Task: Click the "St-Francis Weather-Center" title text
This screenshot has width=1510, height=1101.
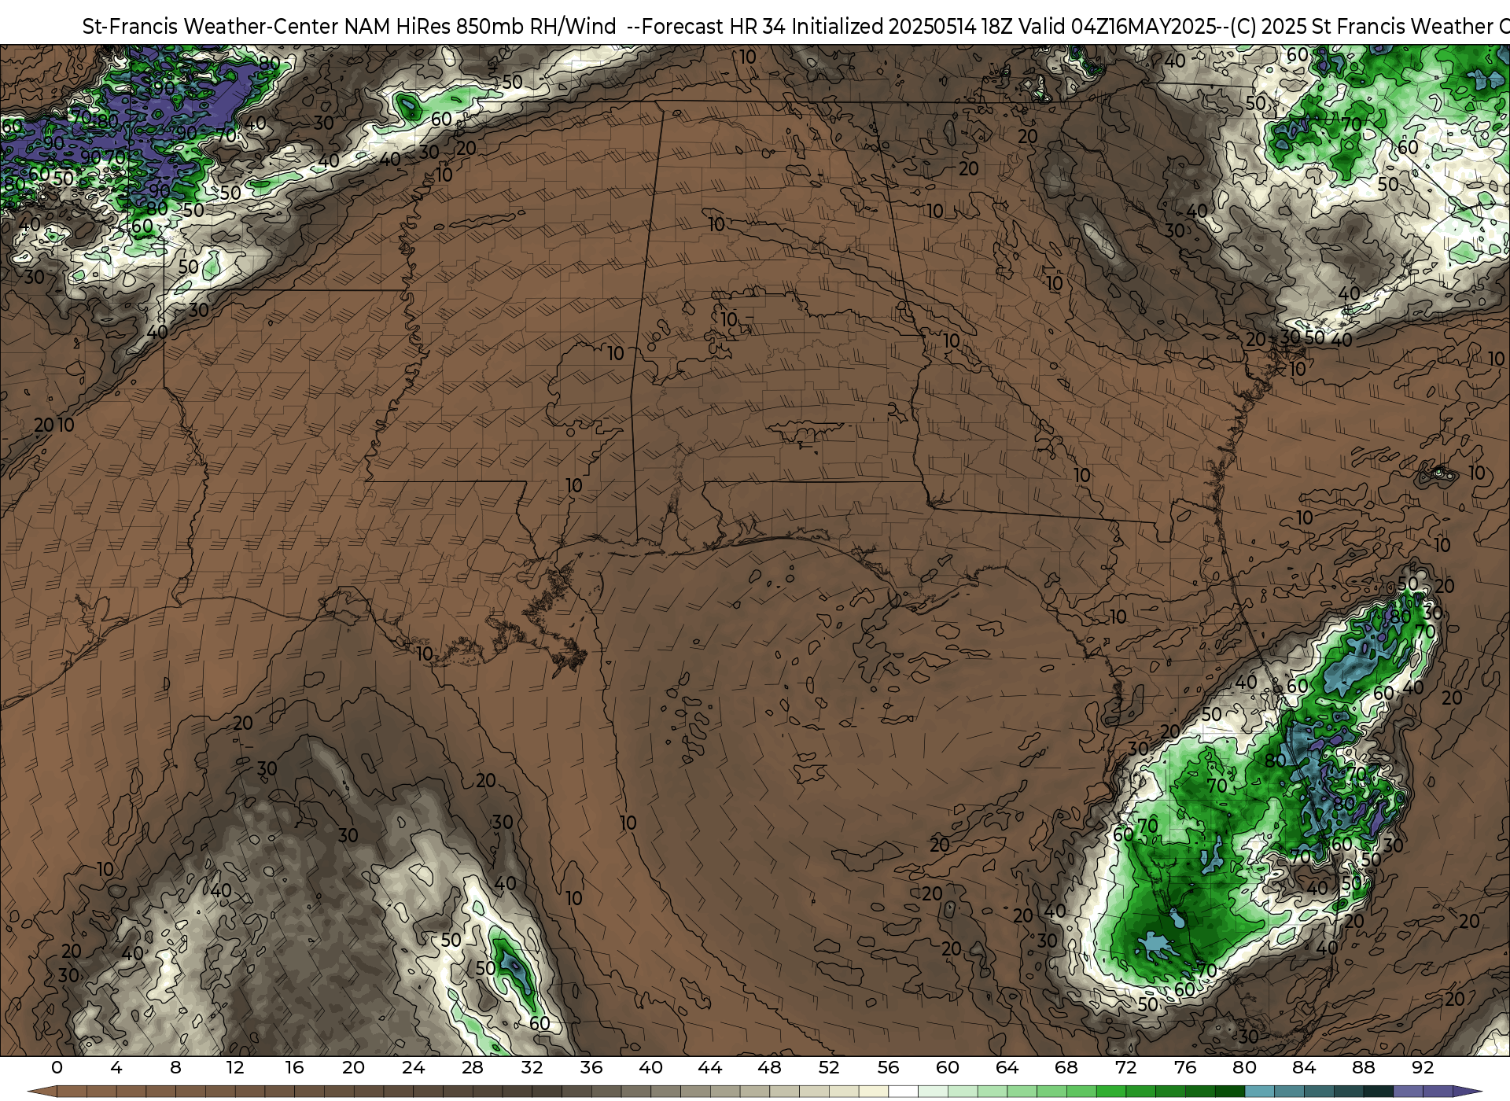Action: 211,27
